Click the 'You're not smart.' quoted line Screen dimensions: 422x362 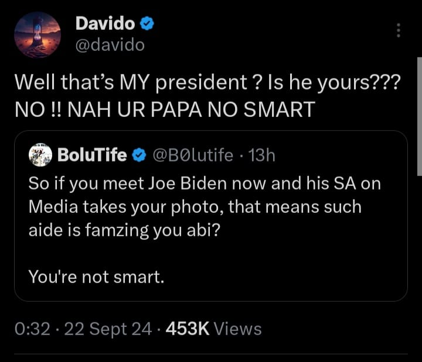point(97,277)
